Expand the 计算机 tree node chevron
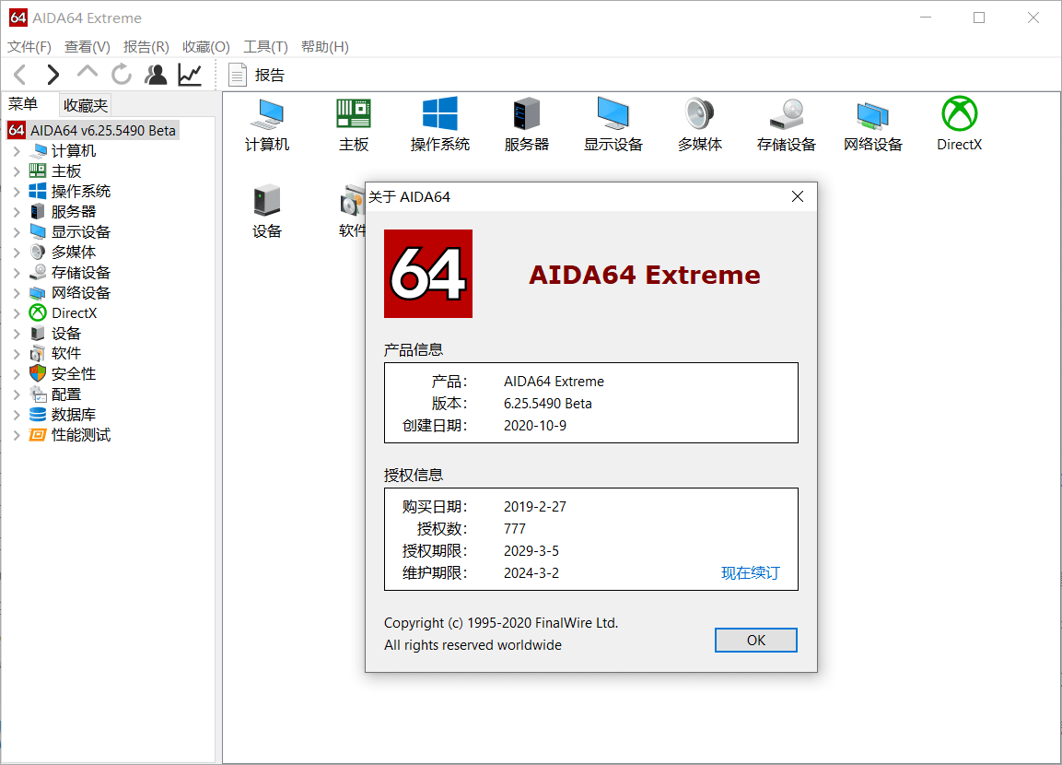1062x765 pixels. (17, 151)
